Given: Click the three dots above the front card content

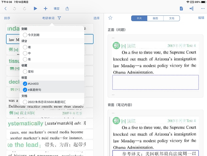Looking at the screenshot, I should coord(113,38).
